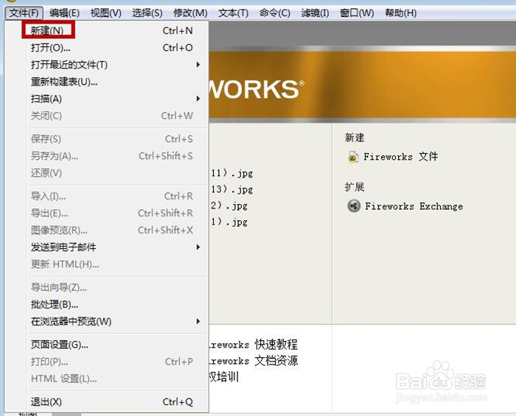Open the 窗口(W) menu
The width and height of the screenshot is (516, 416).
357,13
